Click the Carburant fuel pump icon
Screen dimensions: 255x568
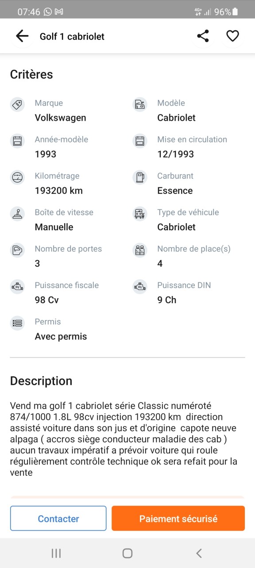click(140, 177)
